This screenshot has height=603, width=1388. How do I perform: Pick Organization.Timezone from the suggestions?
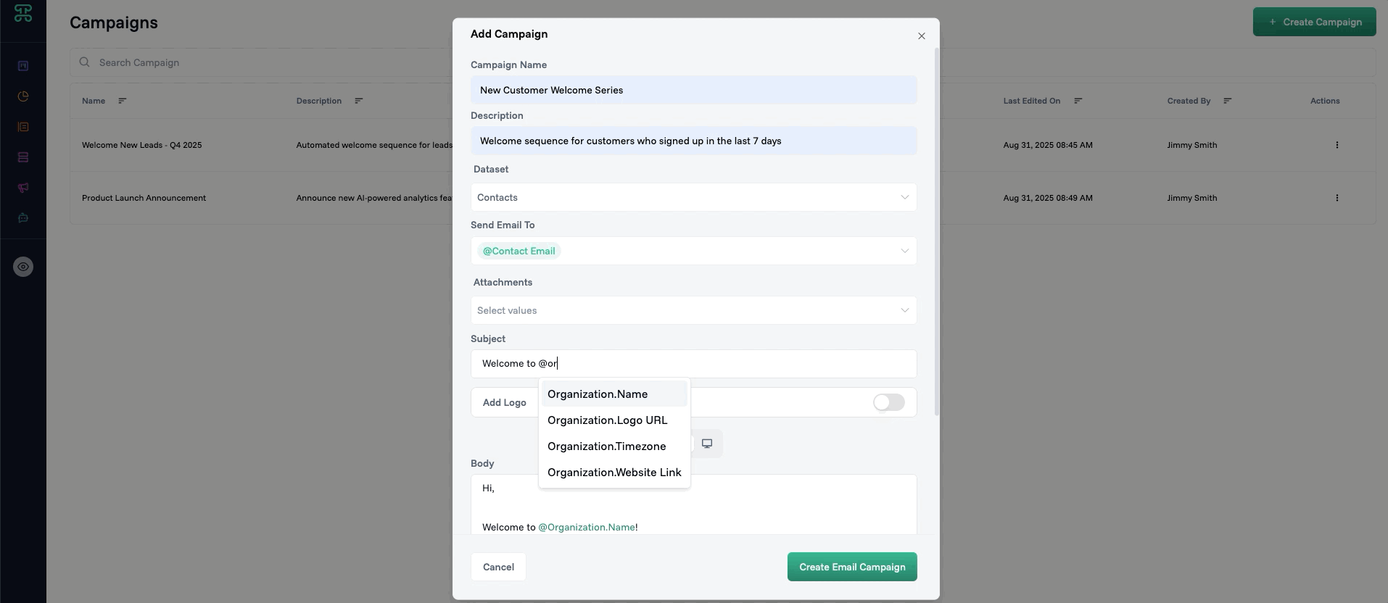pos(606,446)
